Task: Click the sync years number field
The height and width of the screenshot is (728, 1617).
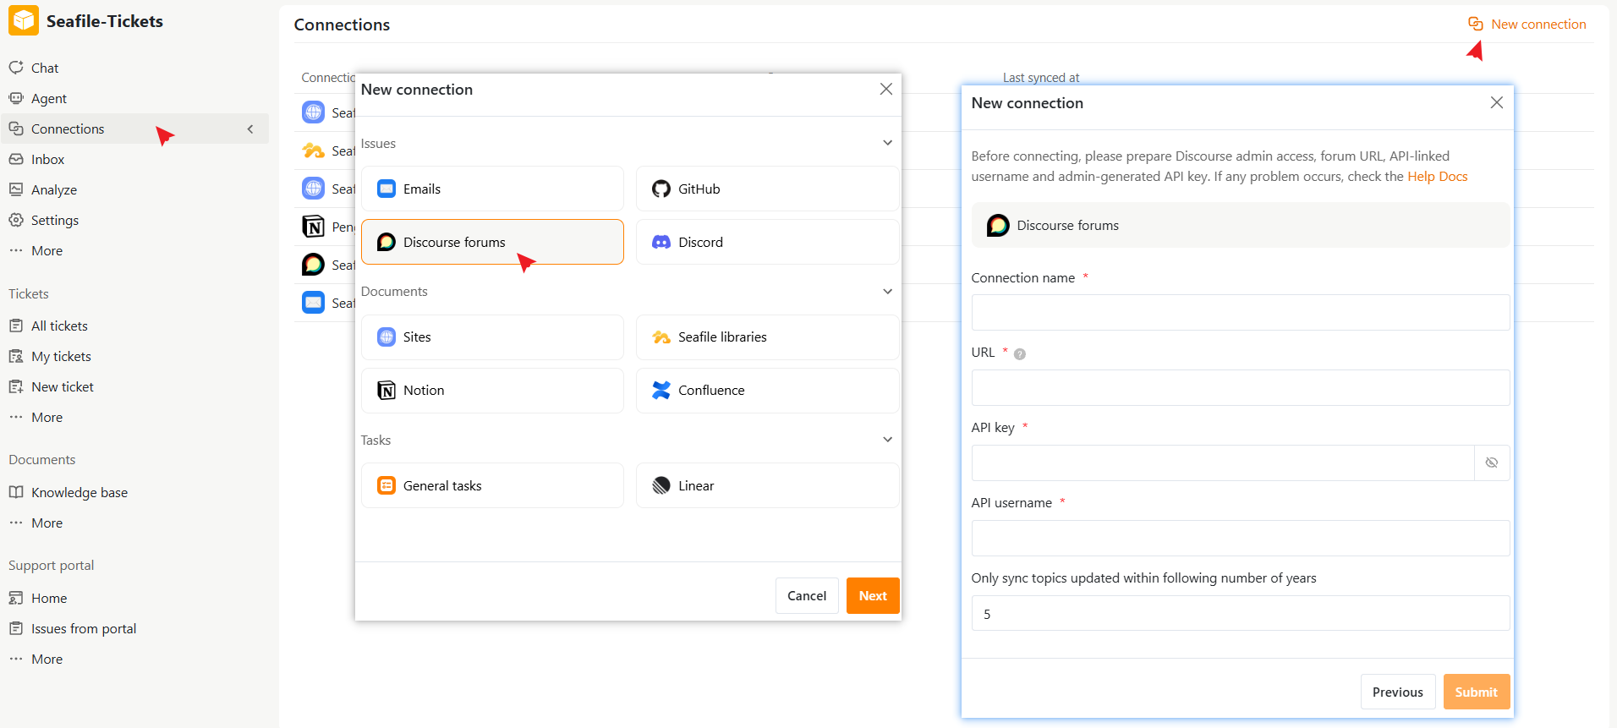Action: click(x=1241, y=613)
